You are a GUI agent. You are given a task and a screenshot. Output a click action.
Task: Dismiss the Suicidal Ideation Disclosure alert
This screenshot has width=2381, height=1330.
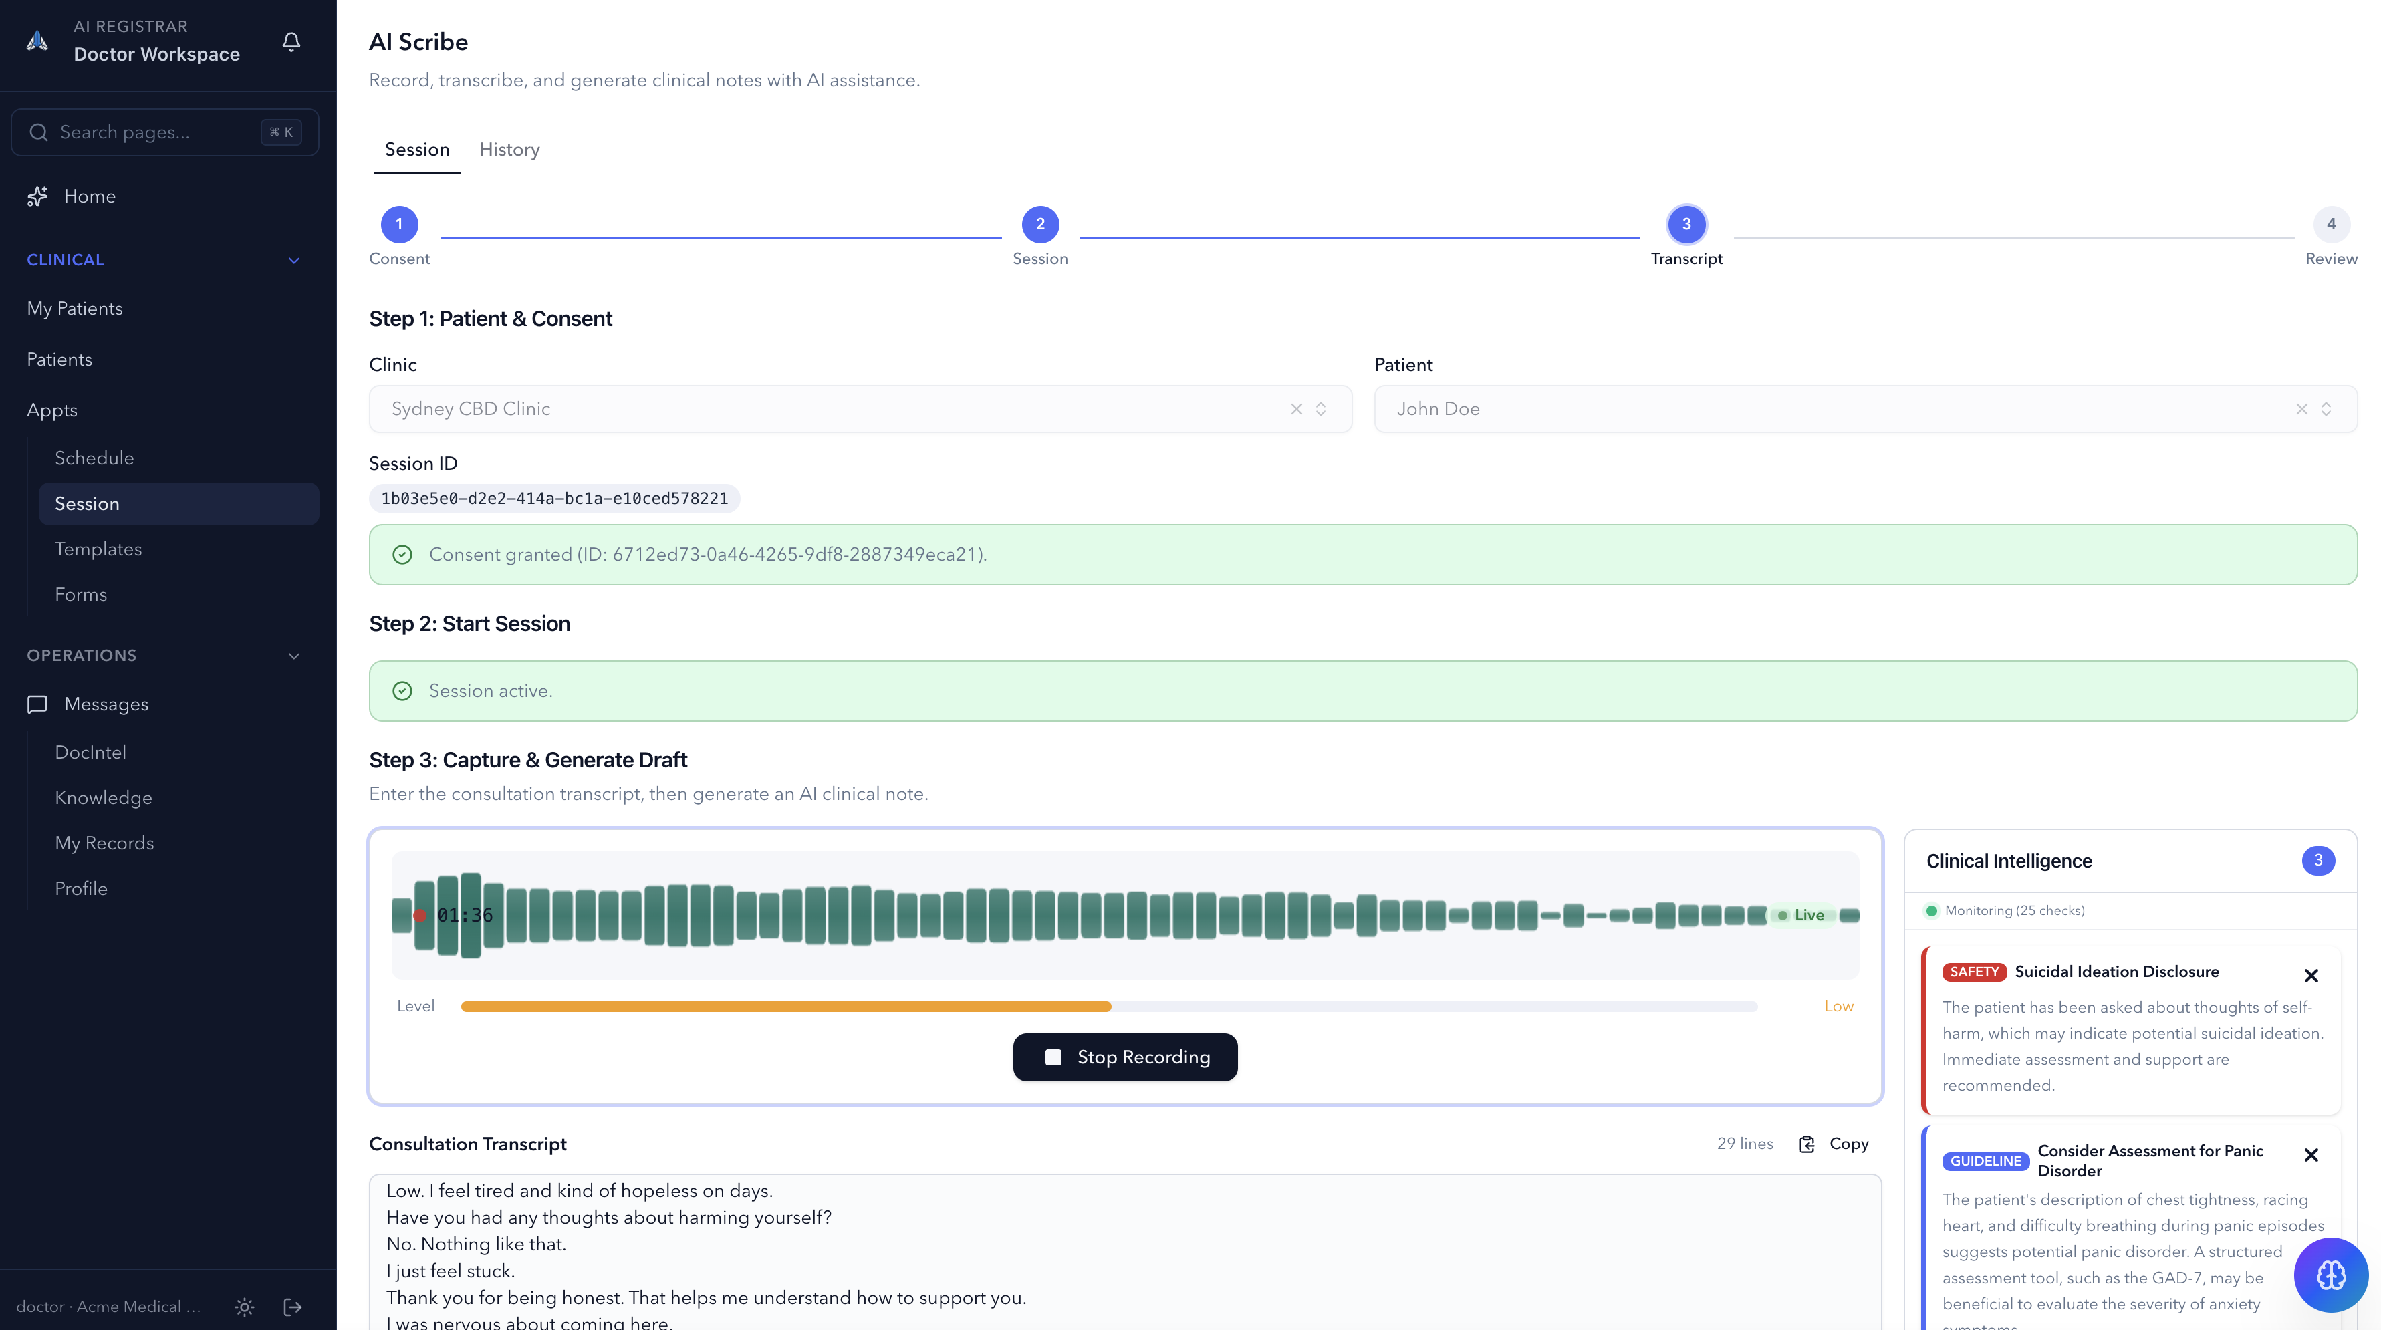tap(2311, 975)
